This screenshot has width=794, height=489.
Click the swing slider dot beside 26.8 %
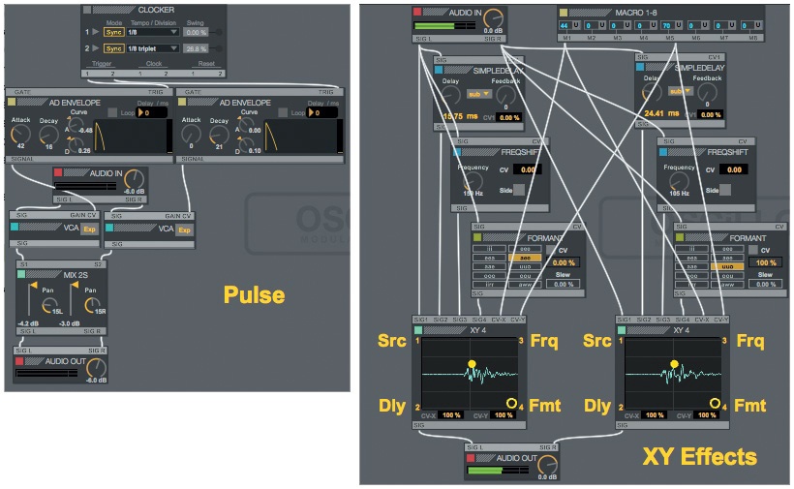coord(219,48)
